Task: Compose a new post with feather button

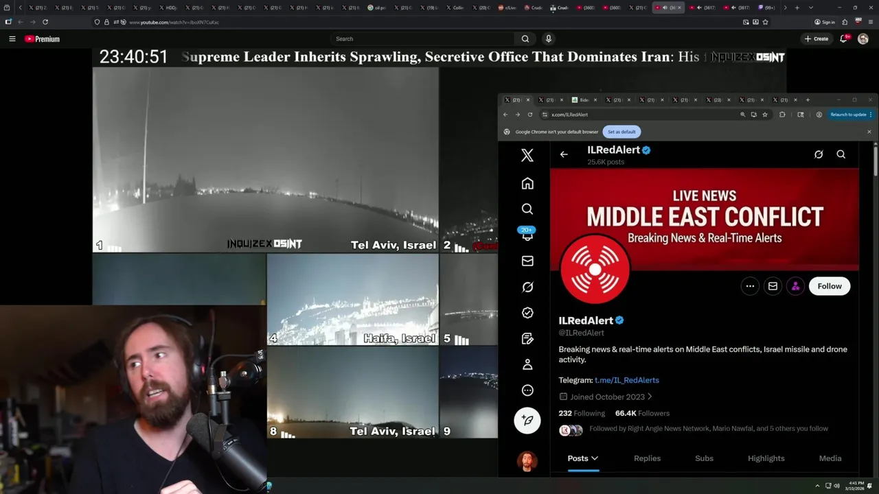Action: pyautogui.click(x=527, y=420)
